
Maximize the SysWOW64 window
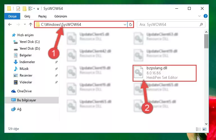click(189, 8)
